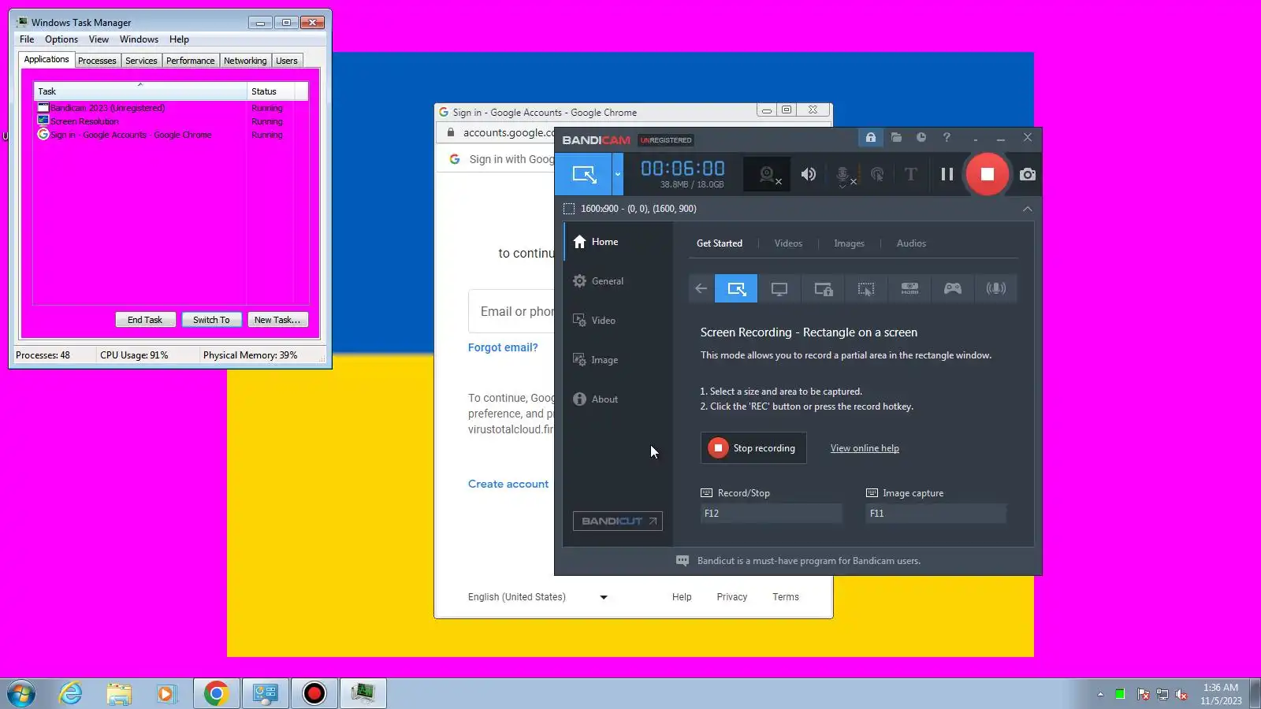Viewport: 1261px width, 709px height.
Task: Click the Bandicut speech bubble notice icon
Action: coord(683,561)
